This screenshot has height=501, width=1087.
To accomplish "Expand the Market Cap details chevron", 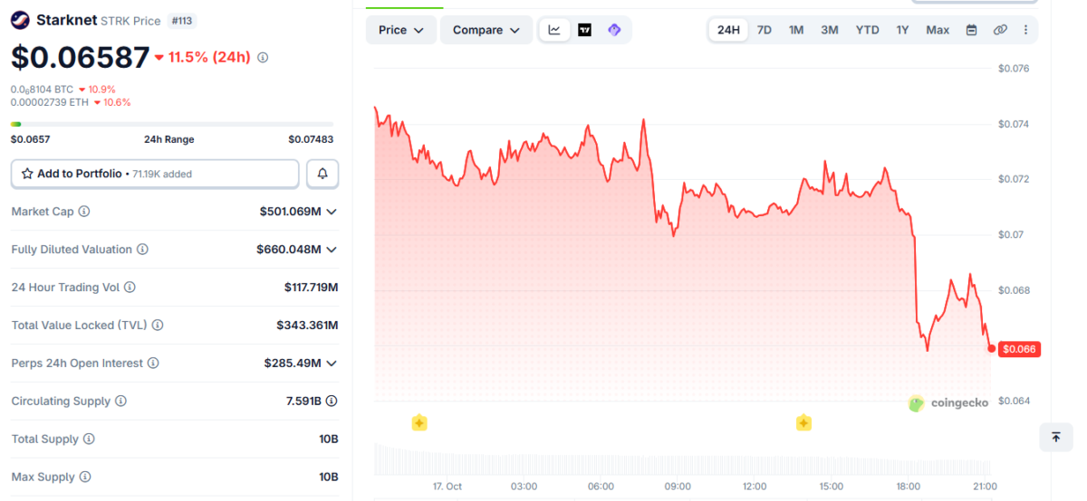I will 332,212.
